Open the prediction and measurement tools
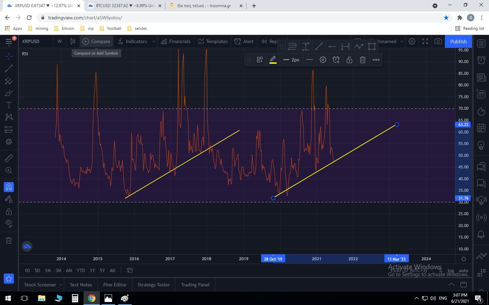This screenshot has height=305, width=489. [9, 129]
